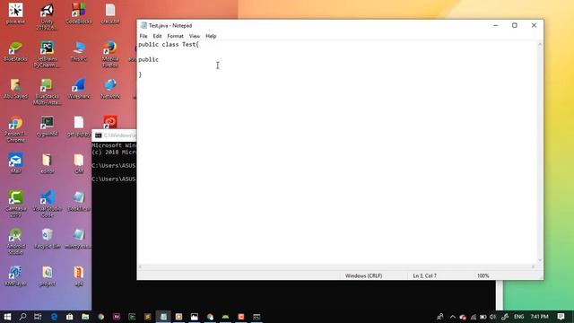Click the Notepad title bar icon

click(x=143, y=25)
